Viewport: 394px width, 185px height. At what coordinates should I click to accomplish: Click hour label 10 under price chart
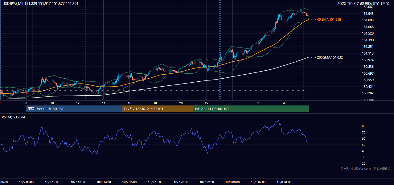pyautogui.click(x=52, y=103)
